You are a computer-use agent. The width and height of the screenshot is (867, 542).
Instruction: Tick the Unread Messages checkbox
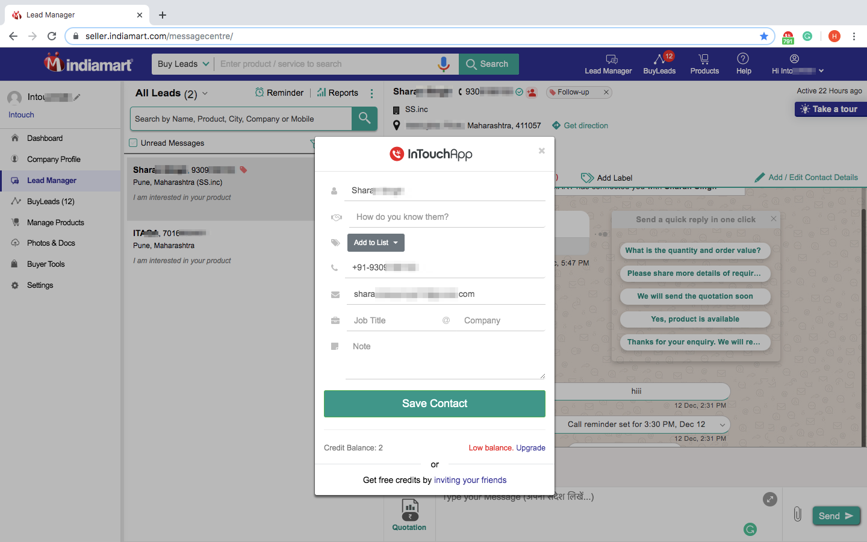tap(133, 143)
